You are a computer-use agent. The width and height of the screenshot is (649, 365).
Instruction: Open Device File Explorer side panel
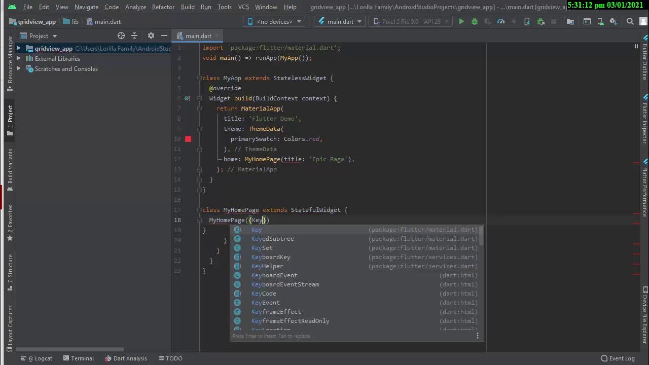(645, 316)
